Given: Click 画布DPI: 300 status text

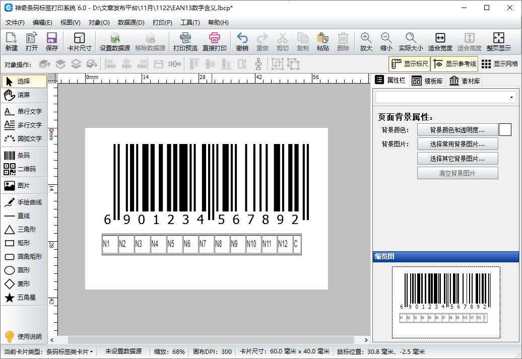Looking at the screenshot, I should (x=212, y=351).
